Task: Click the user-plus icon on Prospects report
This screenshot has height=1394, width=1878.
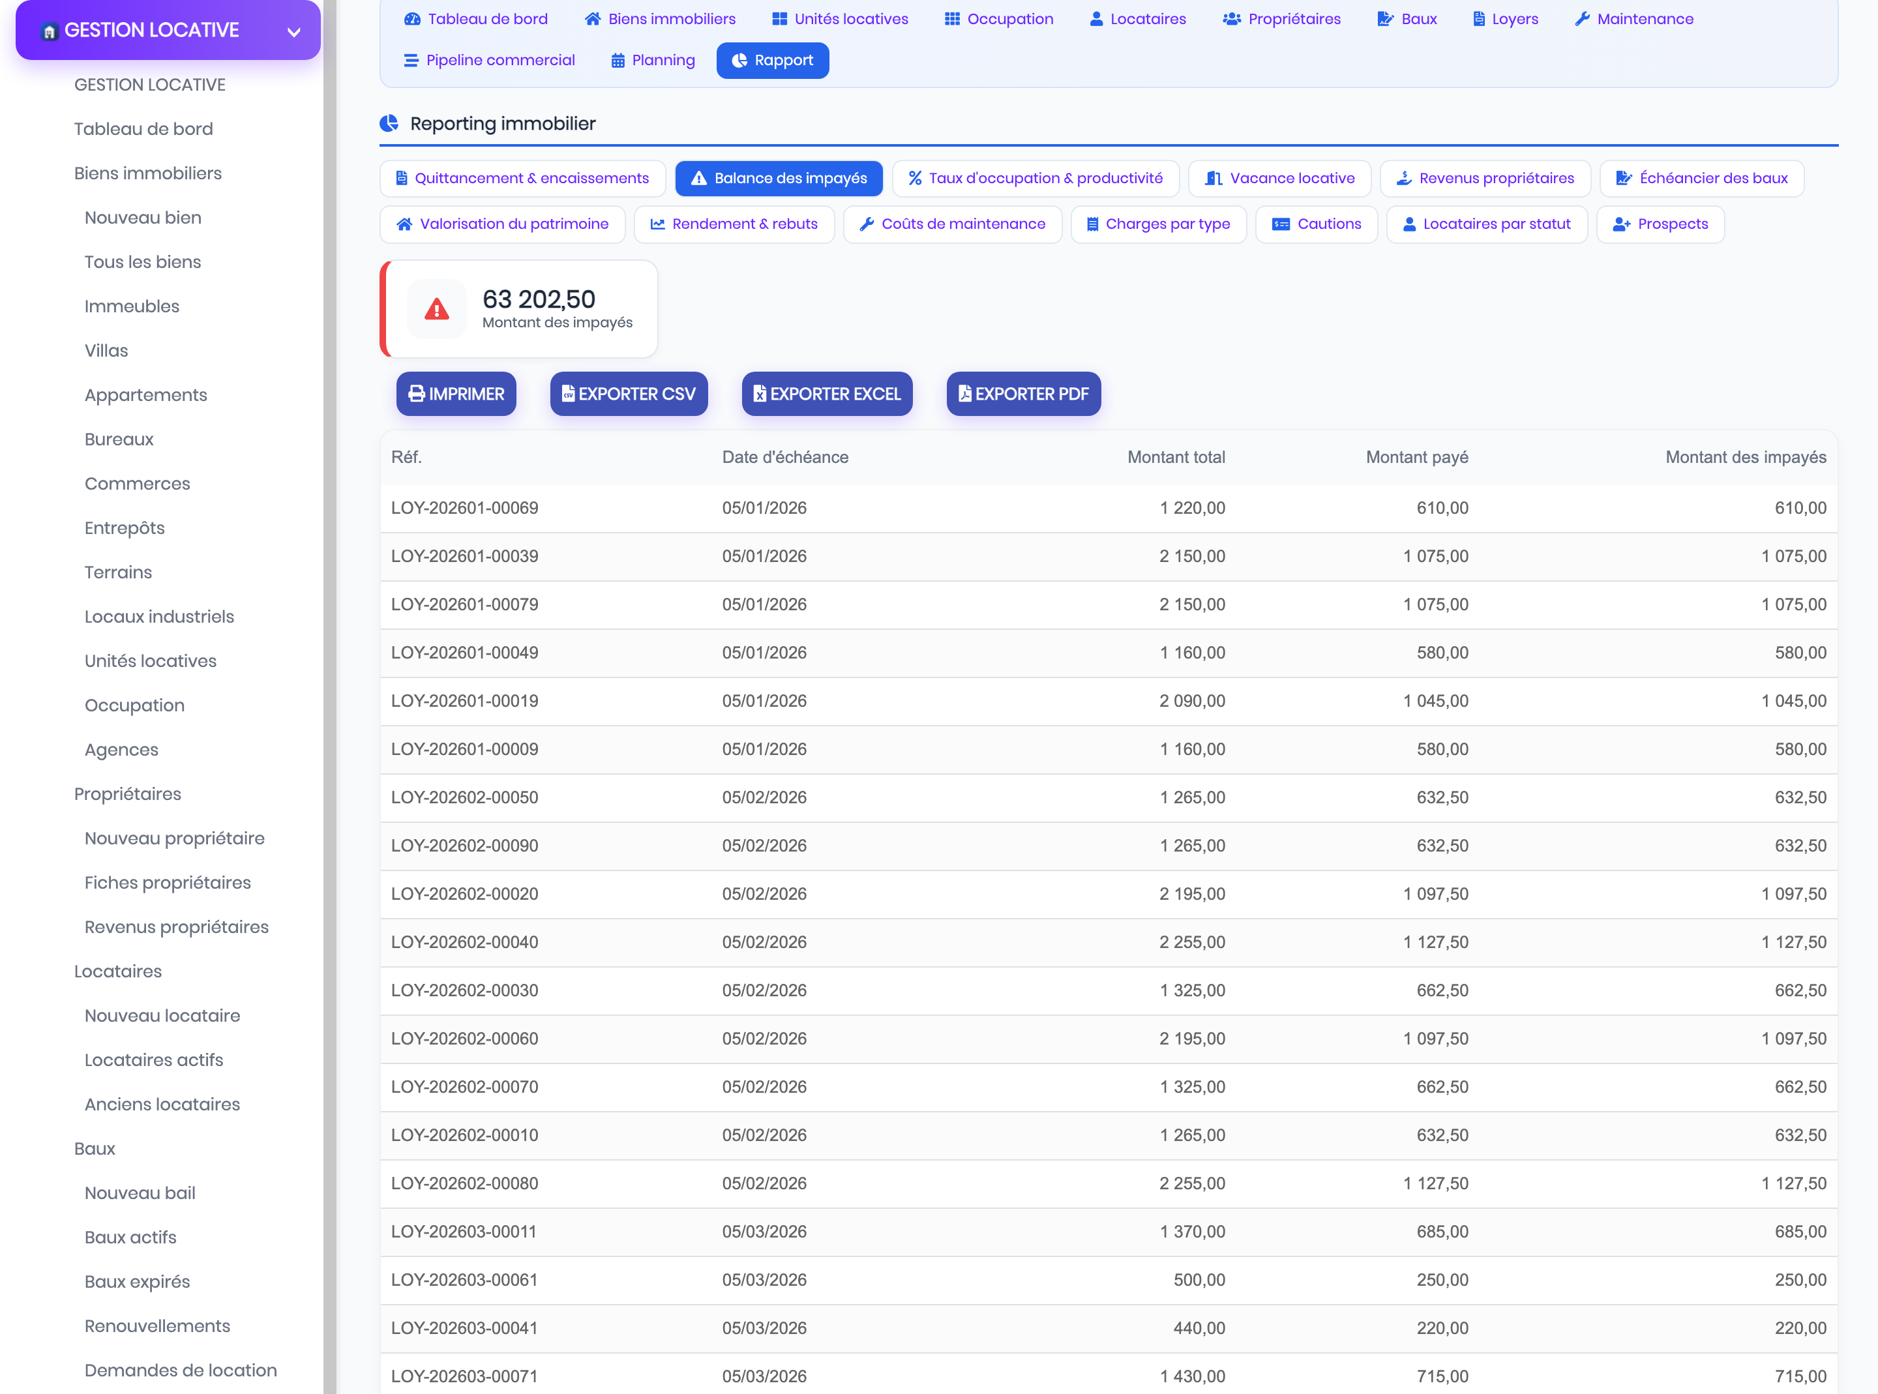Action: (x=1620, y=224)
